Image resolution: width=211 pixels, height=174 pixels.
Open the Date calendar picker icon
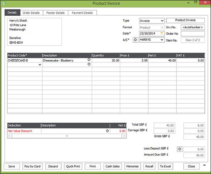click(x=162, y=33)
